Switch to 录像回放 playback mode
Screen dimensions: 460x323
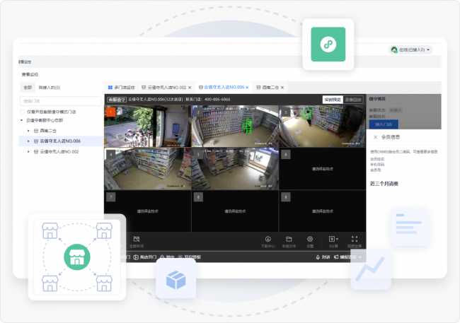tap(352, 100)
